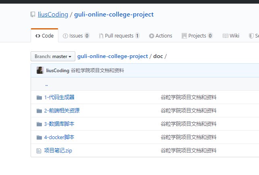
Task: Click guli-online-college-project in the breadcrumb path
Action: [x=112, y=56]
